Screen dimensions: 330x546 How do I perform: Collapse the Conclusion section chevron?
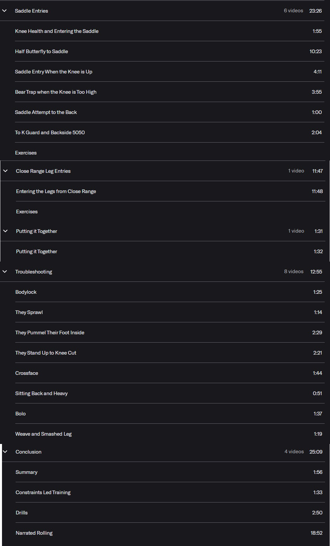click(x=5, y=452)
